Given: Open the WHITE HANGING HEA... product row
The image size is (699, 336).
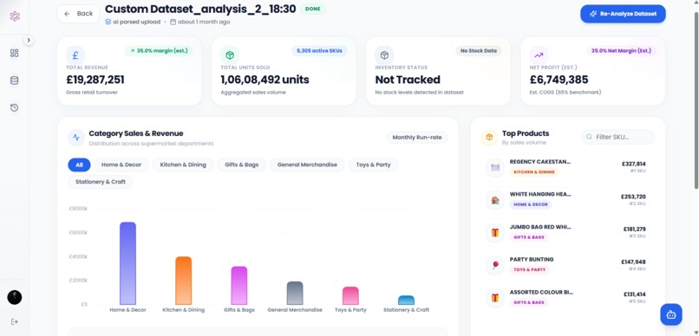Looking at the screenshot, I should coord(566,200).
